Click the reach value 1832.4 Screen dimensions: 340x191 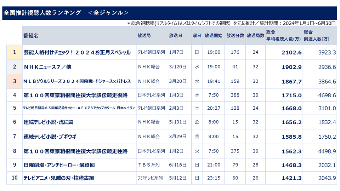click(327, 122)
